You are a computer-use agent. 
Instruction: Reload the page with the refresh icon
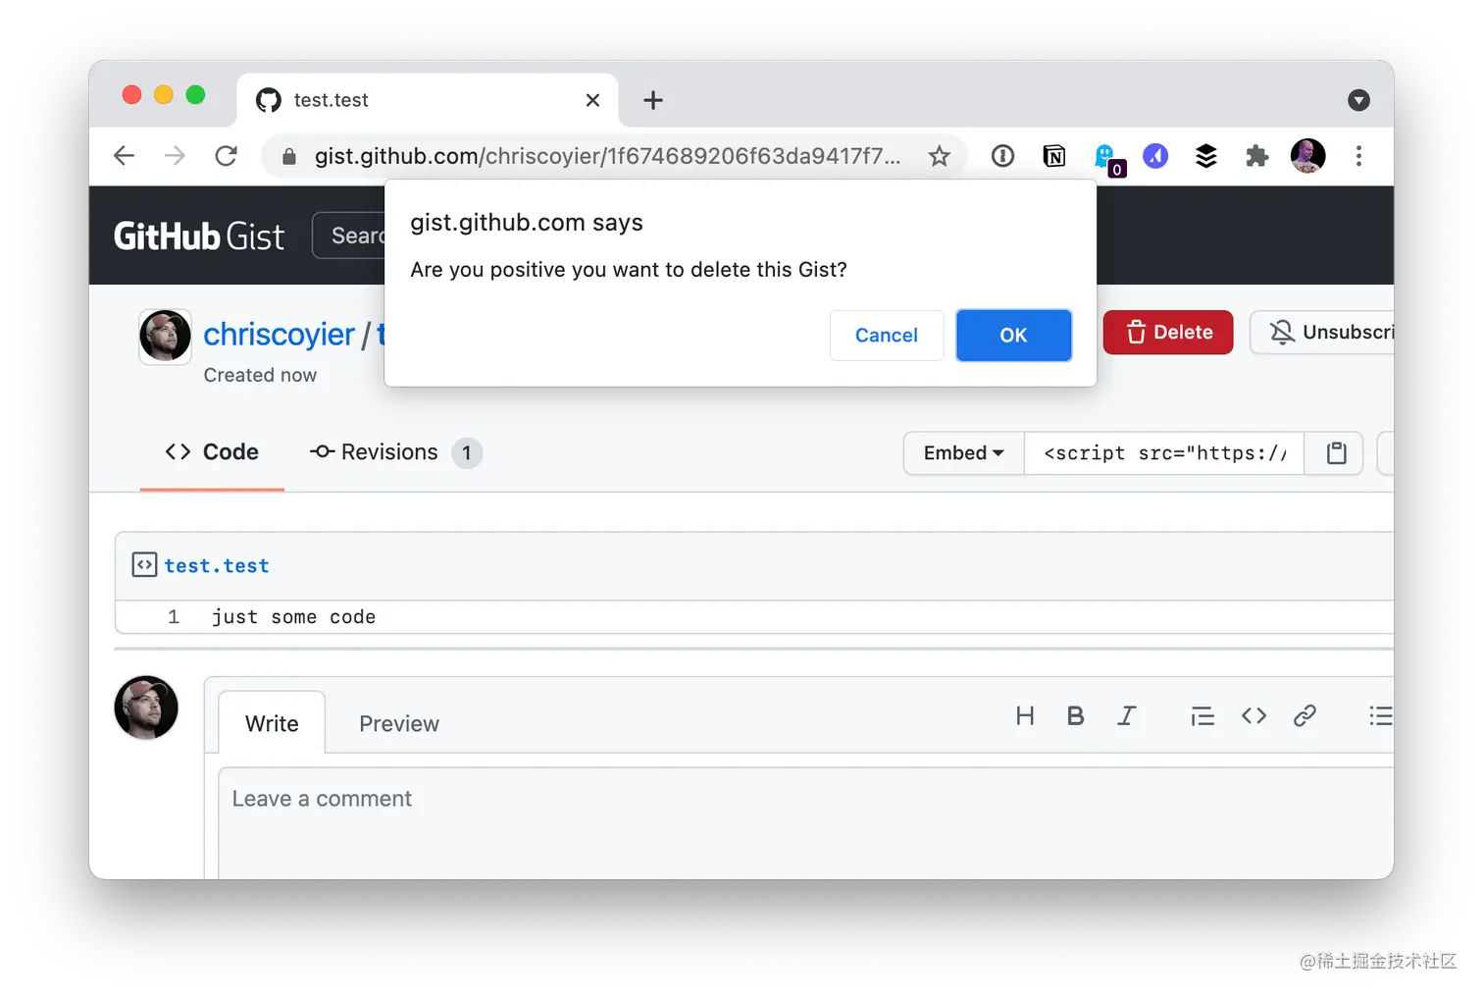pos(227,156)
